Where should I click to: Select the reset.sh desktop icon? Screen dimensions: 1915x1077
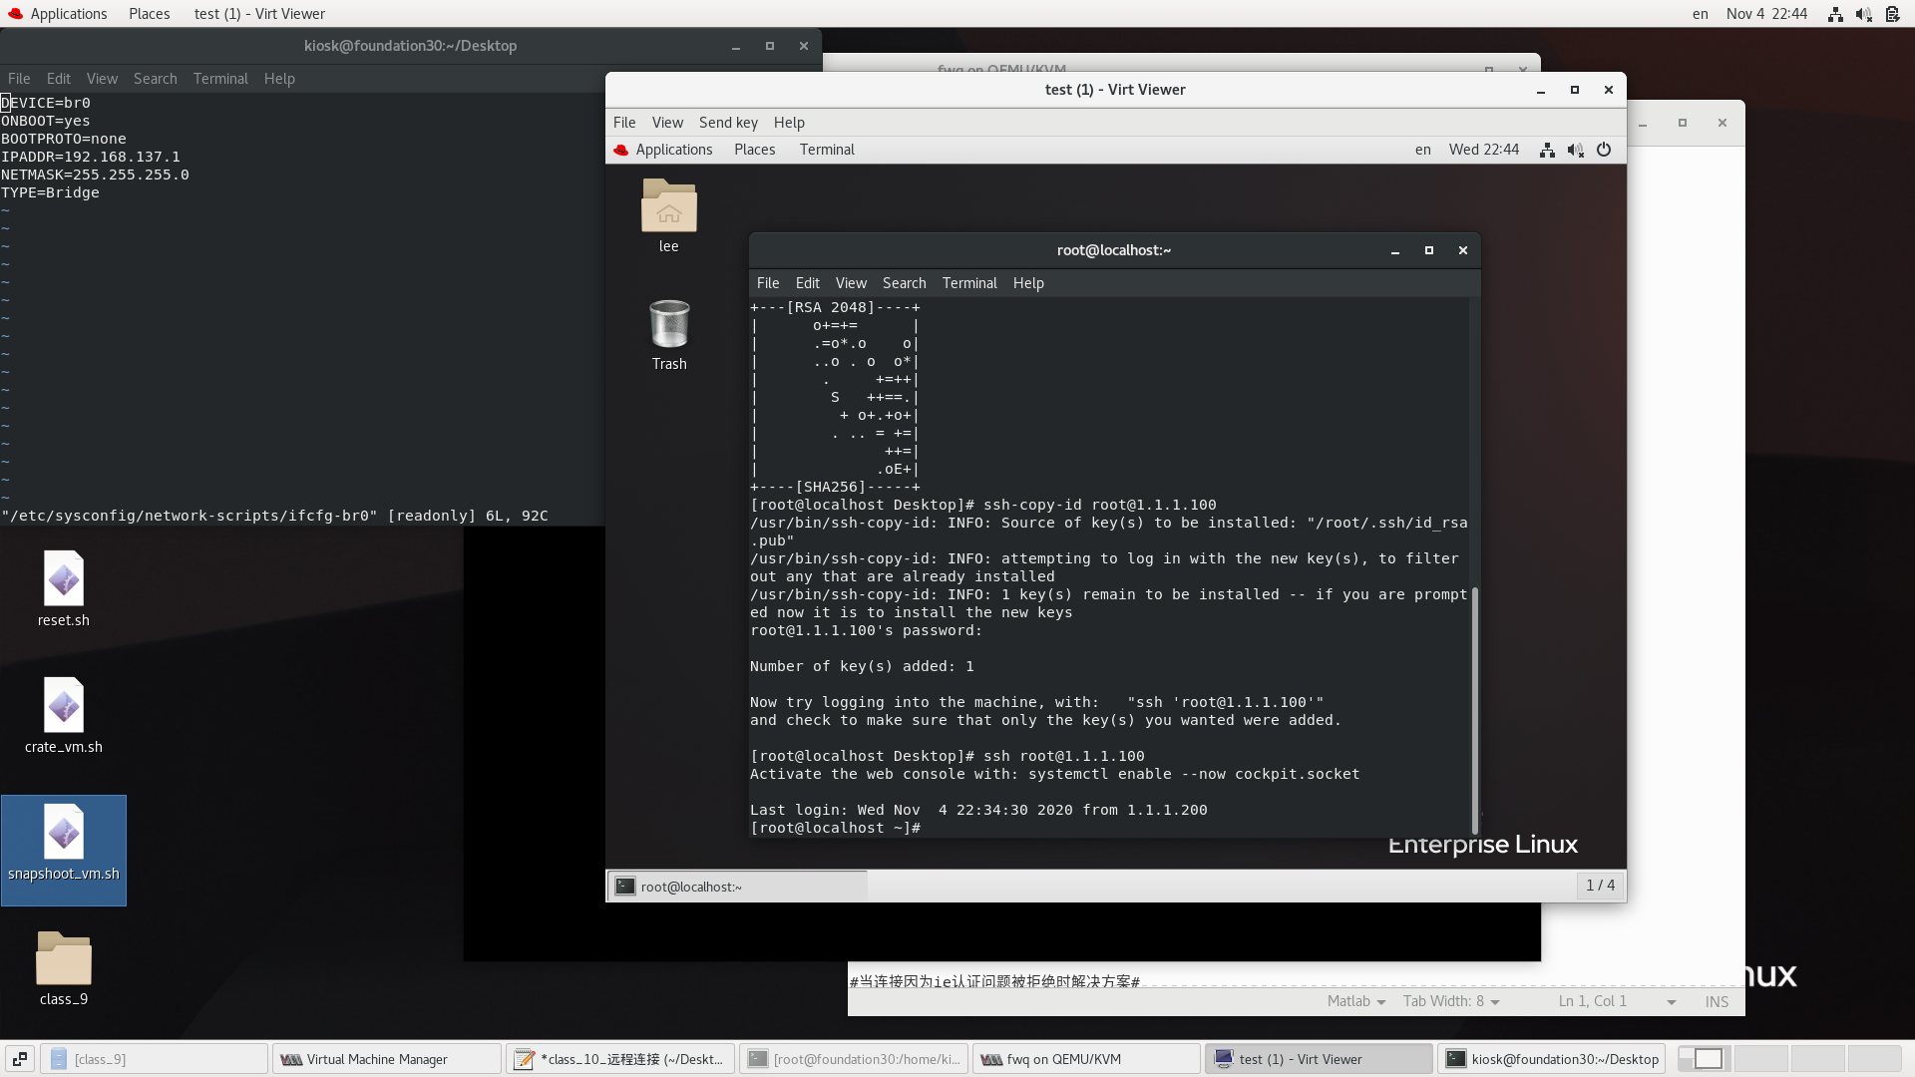coord(63,582)
